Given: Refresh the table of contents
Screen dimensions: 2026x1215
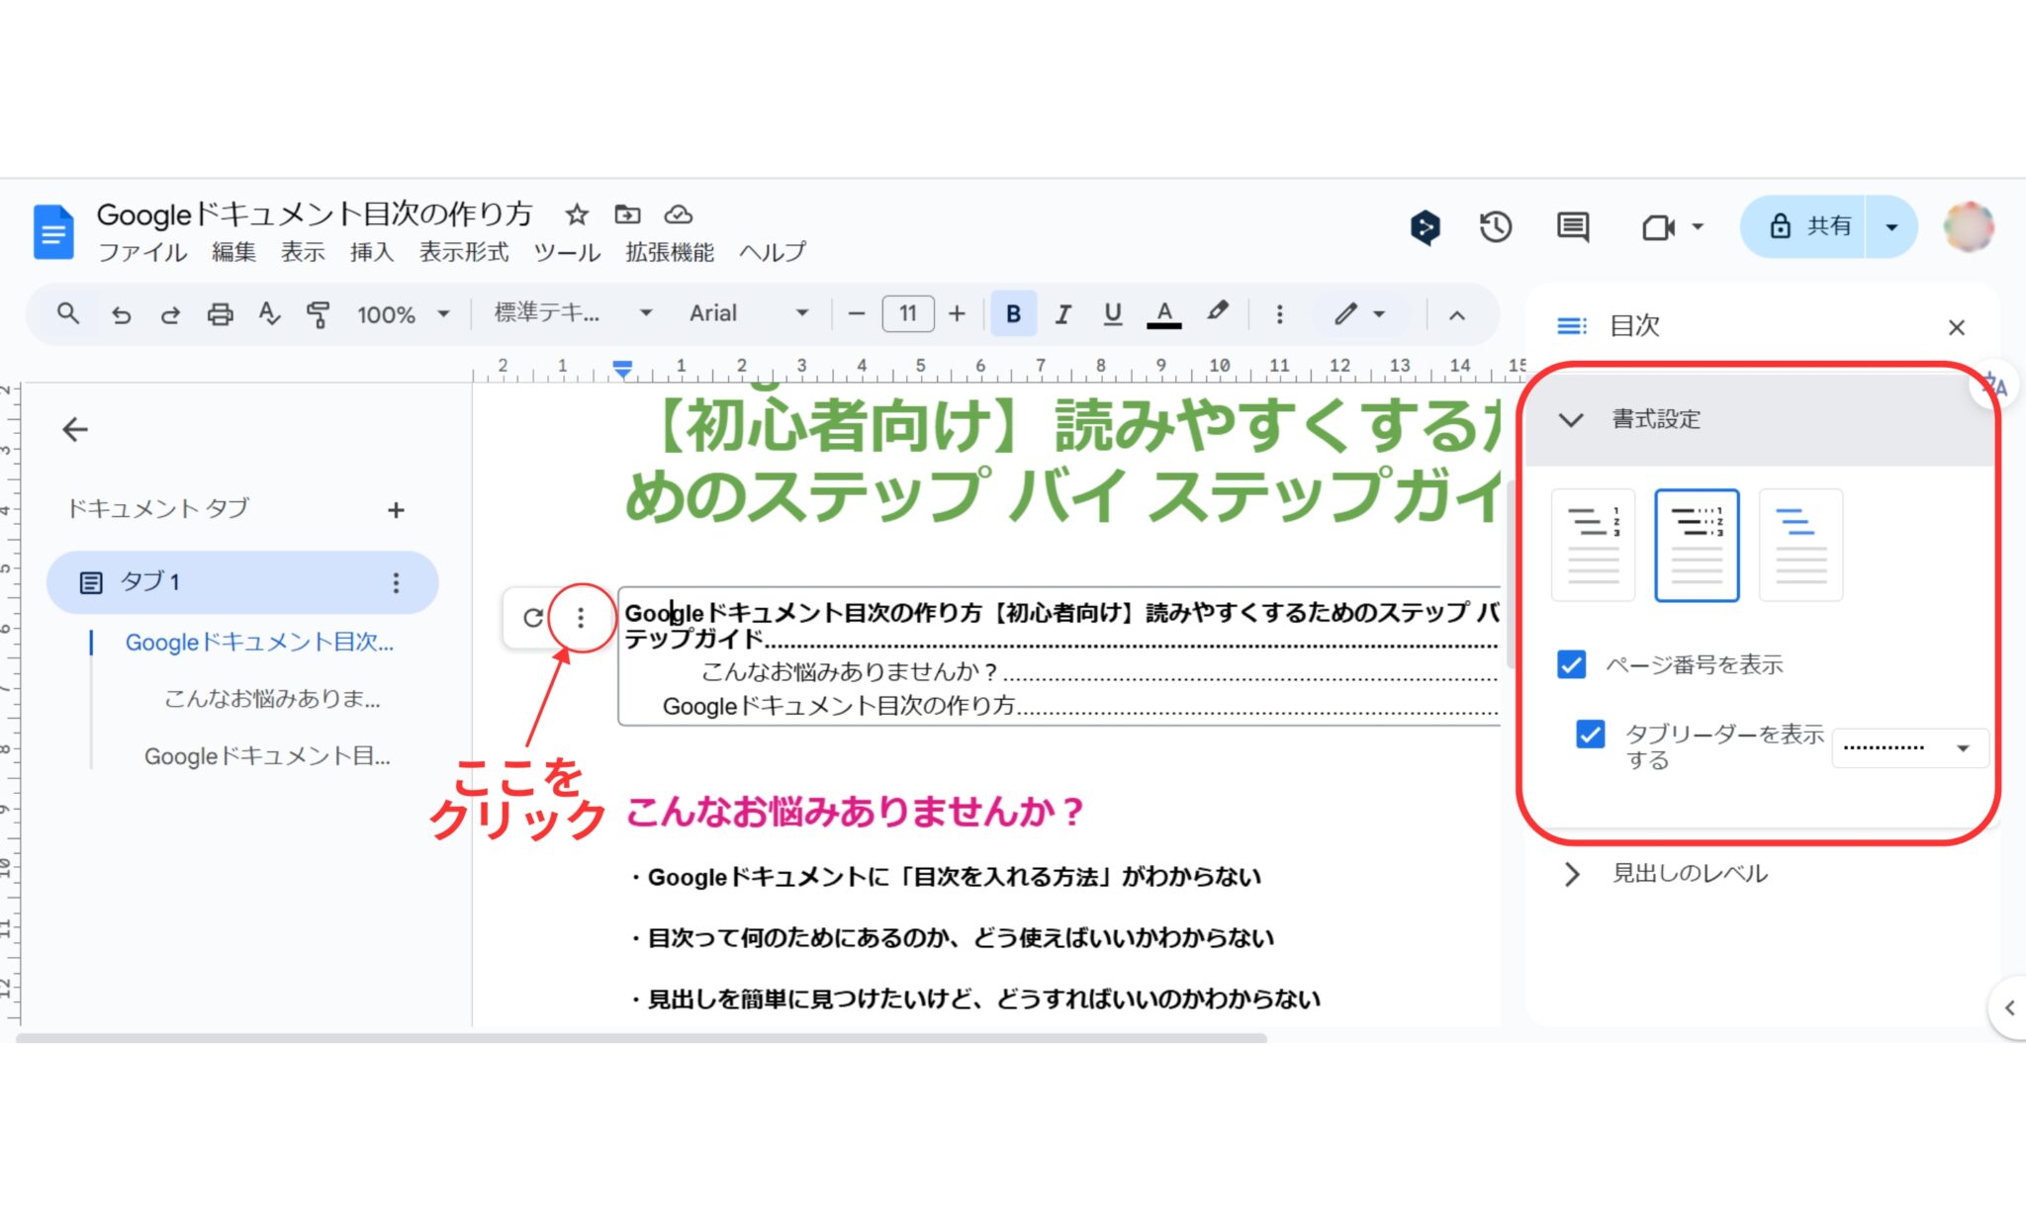Looking at the screenshot, I should coord(532,618).
